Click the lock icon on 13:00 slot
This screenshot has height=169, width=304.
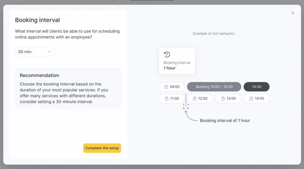[223, 98]
